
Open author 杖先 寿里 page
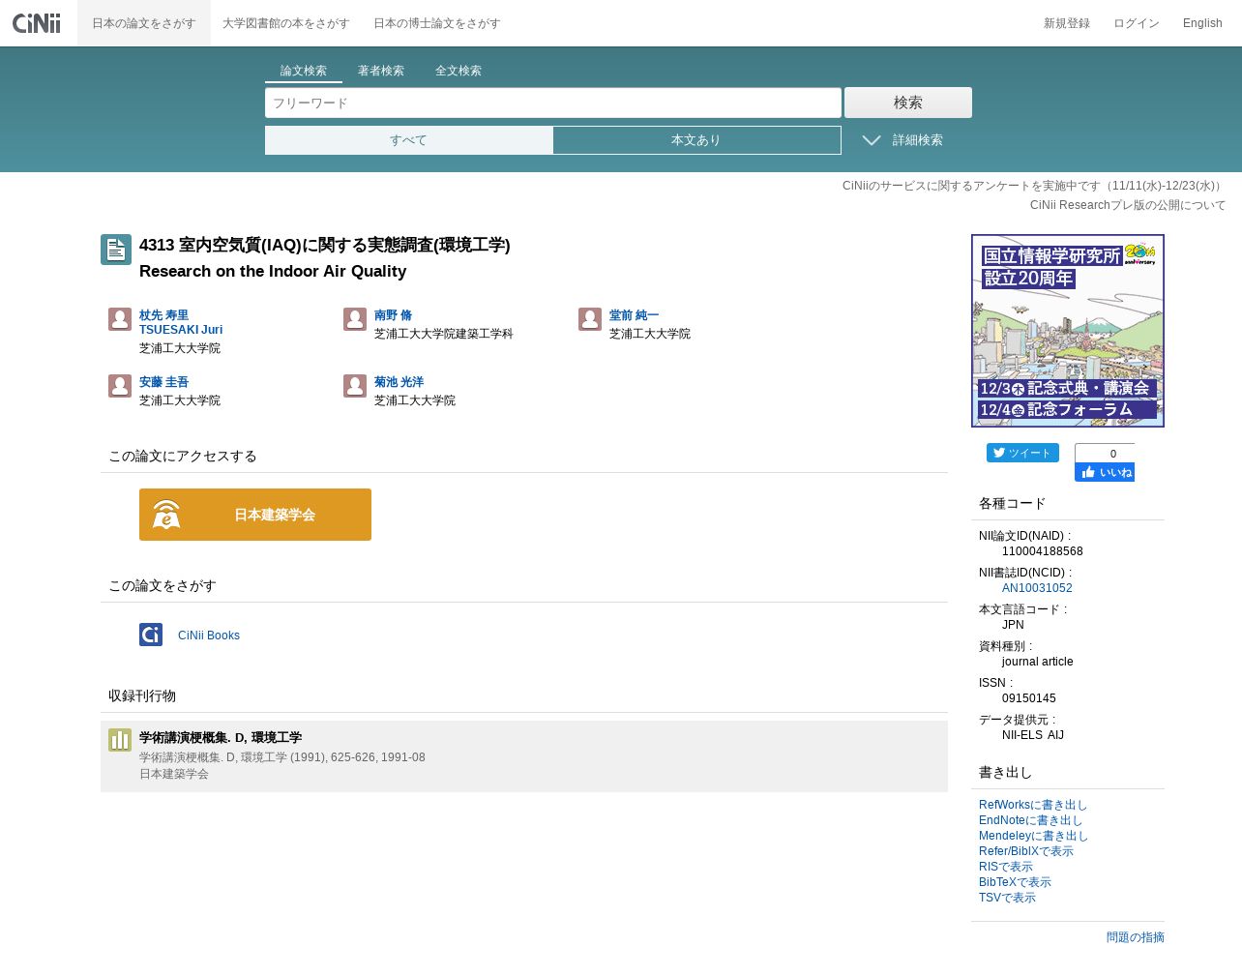pyautogui.click(x=181, y=322)
